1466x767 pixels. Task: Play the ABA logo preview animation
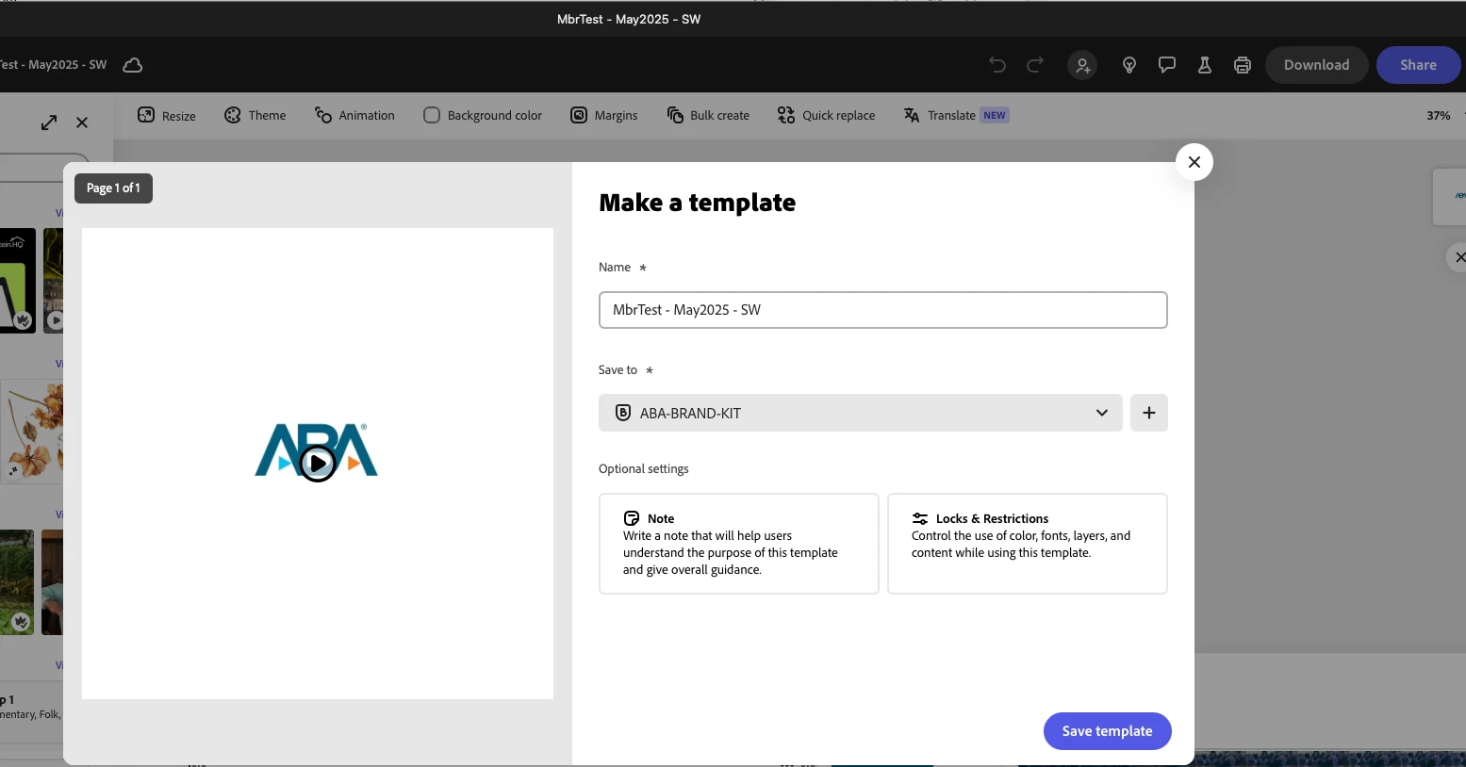click(x=318, y=463)
